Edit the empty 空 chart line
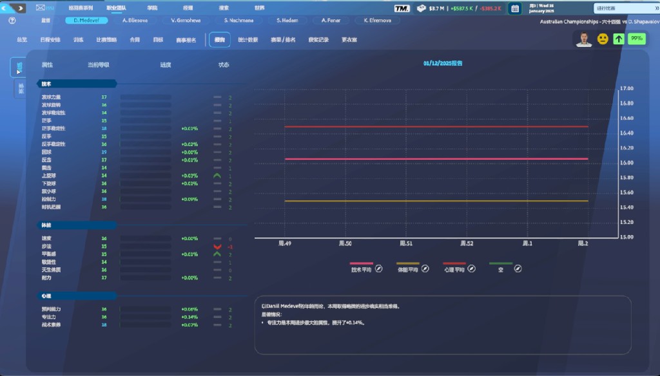660x376 pixels. [518, 268]
